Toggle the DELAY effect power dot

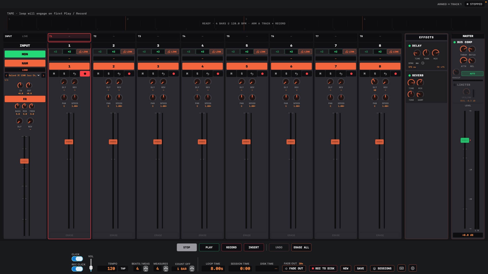(409, 46)
